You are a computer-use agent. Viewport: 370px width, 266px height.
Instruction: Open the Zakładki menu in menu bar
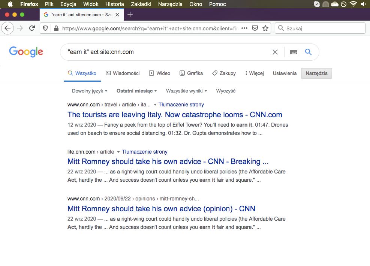141,4
